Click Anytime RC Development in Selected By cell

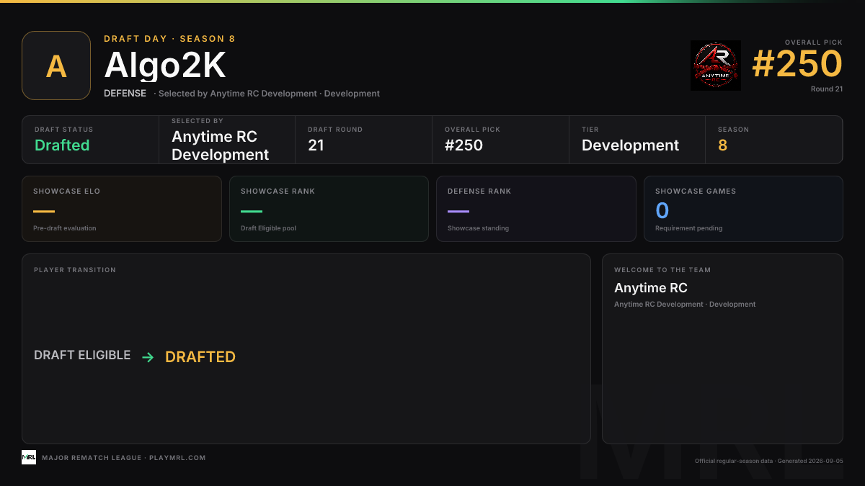(220, 145)
